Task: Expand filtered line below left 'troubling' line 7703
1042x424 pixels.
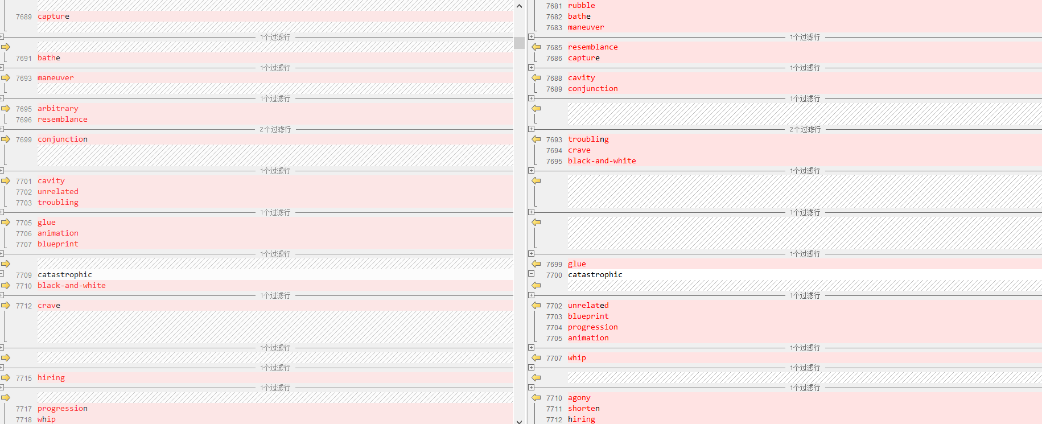Action: pyautogui.click(x=2, y=212)
